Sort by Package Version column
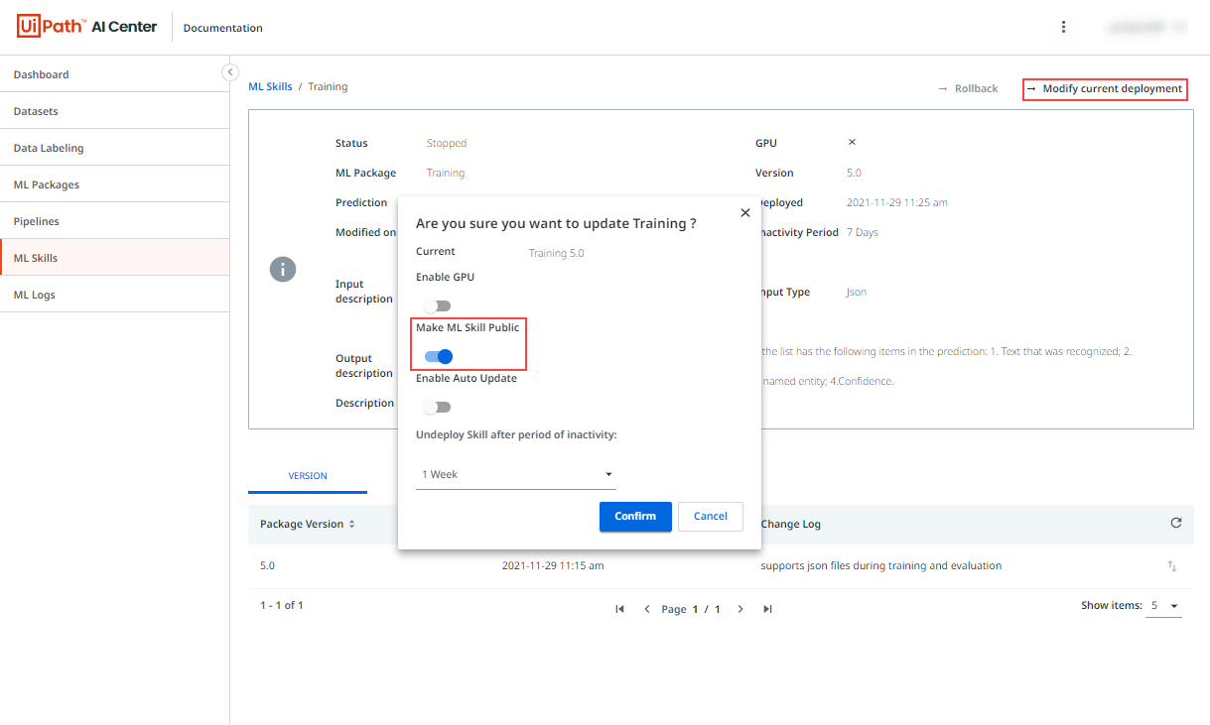The image size is (1210, 725). click(x=308, y=524)
